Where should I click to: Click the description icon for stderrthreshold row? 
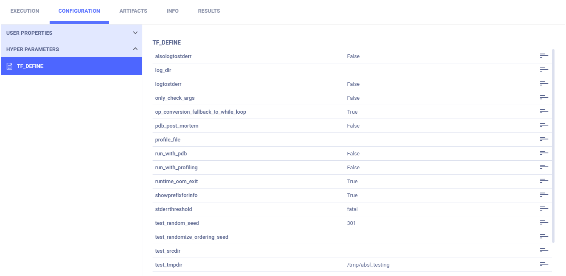coord(544,209)
